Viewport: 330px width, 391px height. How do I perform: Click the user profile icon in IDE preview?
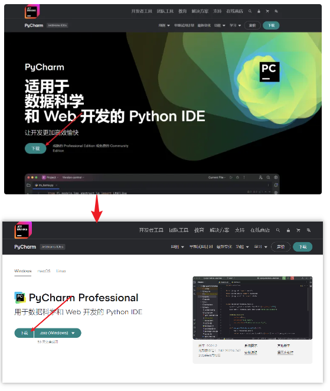click(260, 177)
